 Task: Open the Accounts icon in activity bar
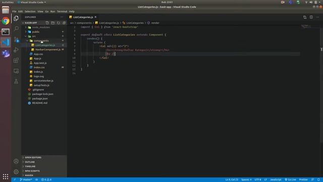pyautogui.click(x=16, y=161)
